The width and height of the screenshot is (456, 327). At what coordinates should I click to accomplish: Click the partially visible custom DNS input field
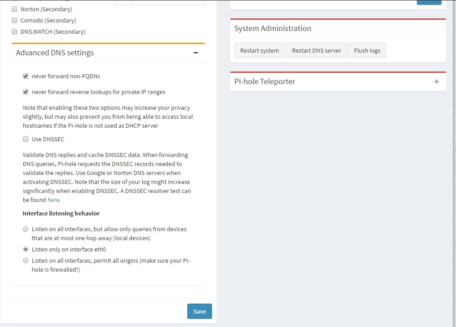tap(169, 2)
